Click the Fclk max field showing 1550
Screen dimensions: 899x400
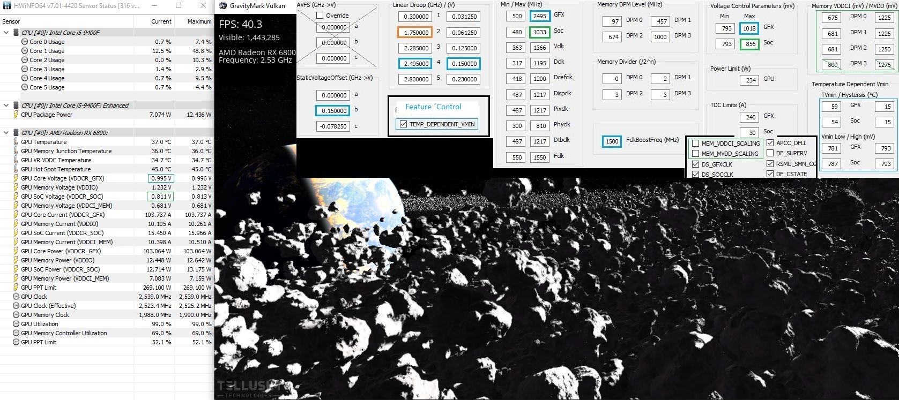(539, 157)
